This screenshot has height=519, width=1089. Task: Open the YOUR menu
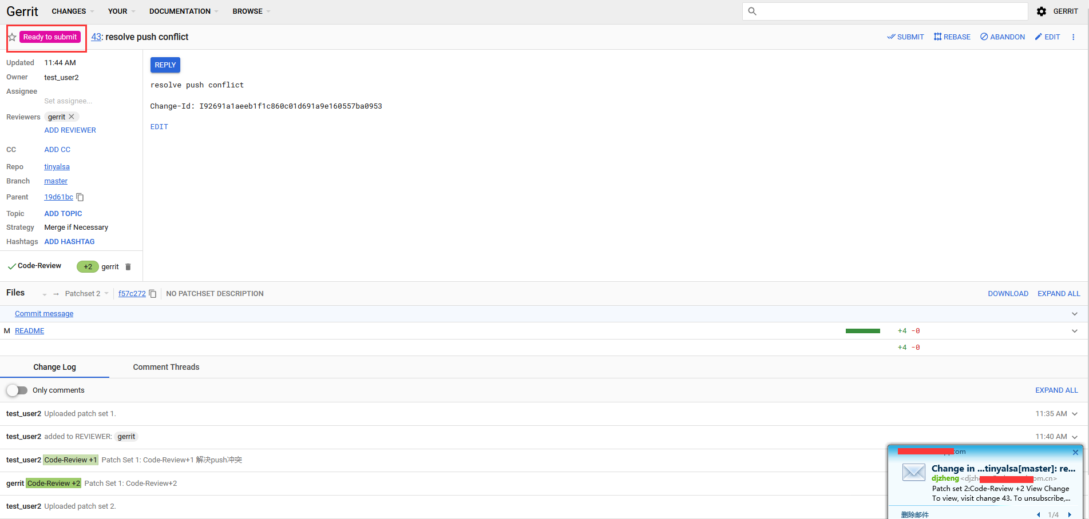(x=121, y=11)
